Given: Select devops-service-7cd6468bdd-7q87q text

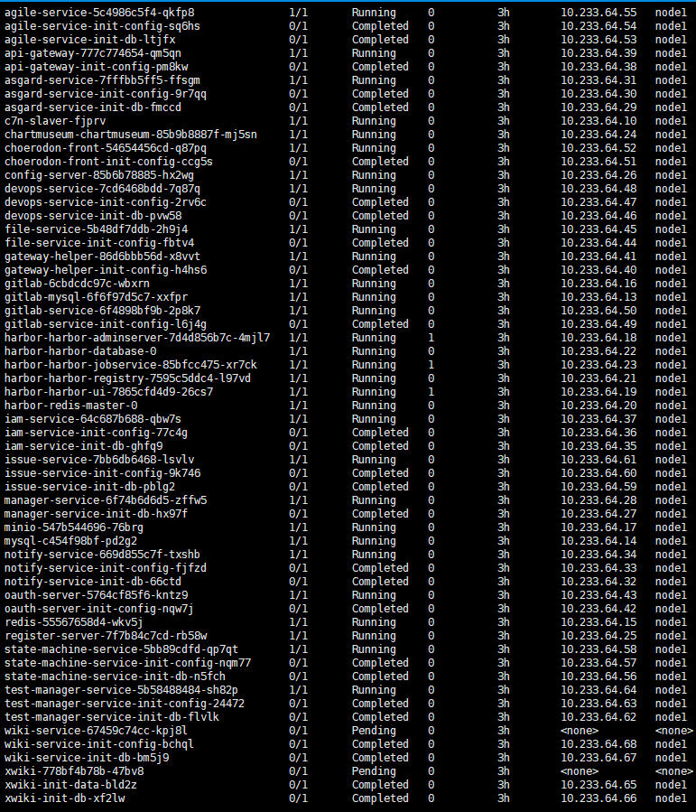Looking at the screenshot, I should pyautogui.click(x=103, y=189).
